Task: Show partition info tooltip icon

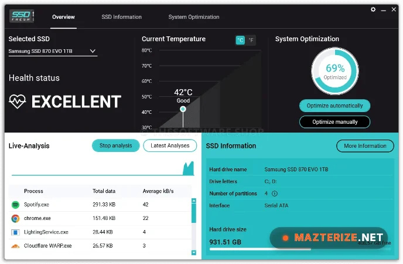Action: tap(275, 194)
